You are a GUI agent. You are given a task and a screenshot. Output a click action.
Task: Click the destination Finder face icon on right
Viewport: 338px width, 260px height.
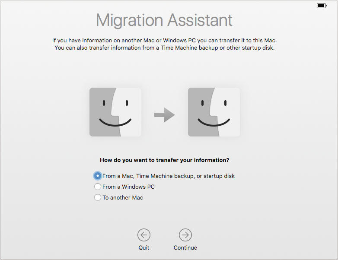(214, 112)
